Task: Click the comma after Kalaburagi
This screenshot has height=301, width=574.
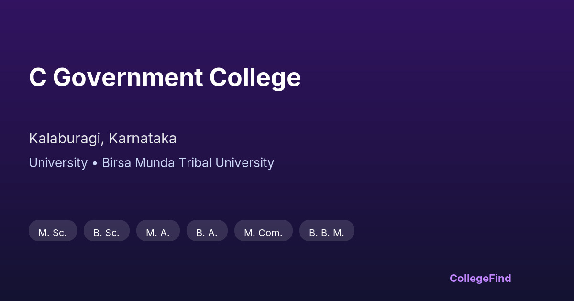Action: click(x=103, y=142)
